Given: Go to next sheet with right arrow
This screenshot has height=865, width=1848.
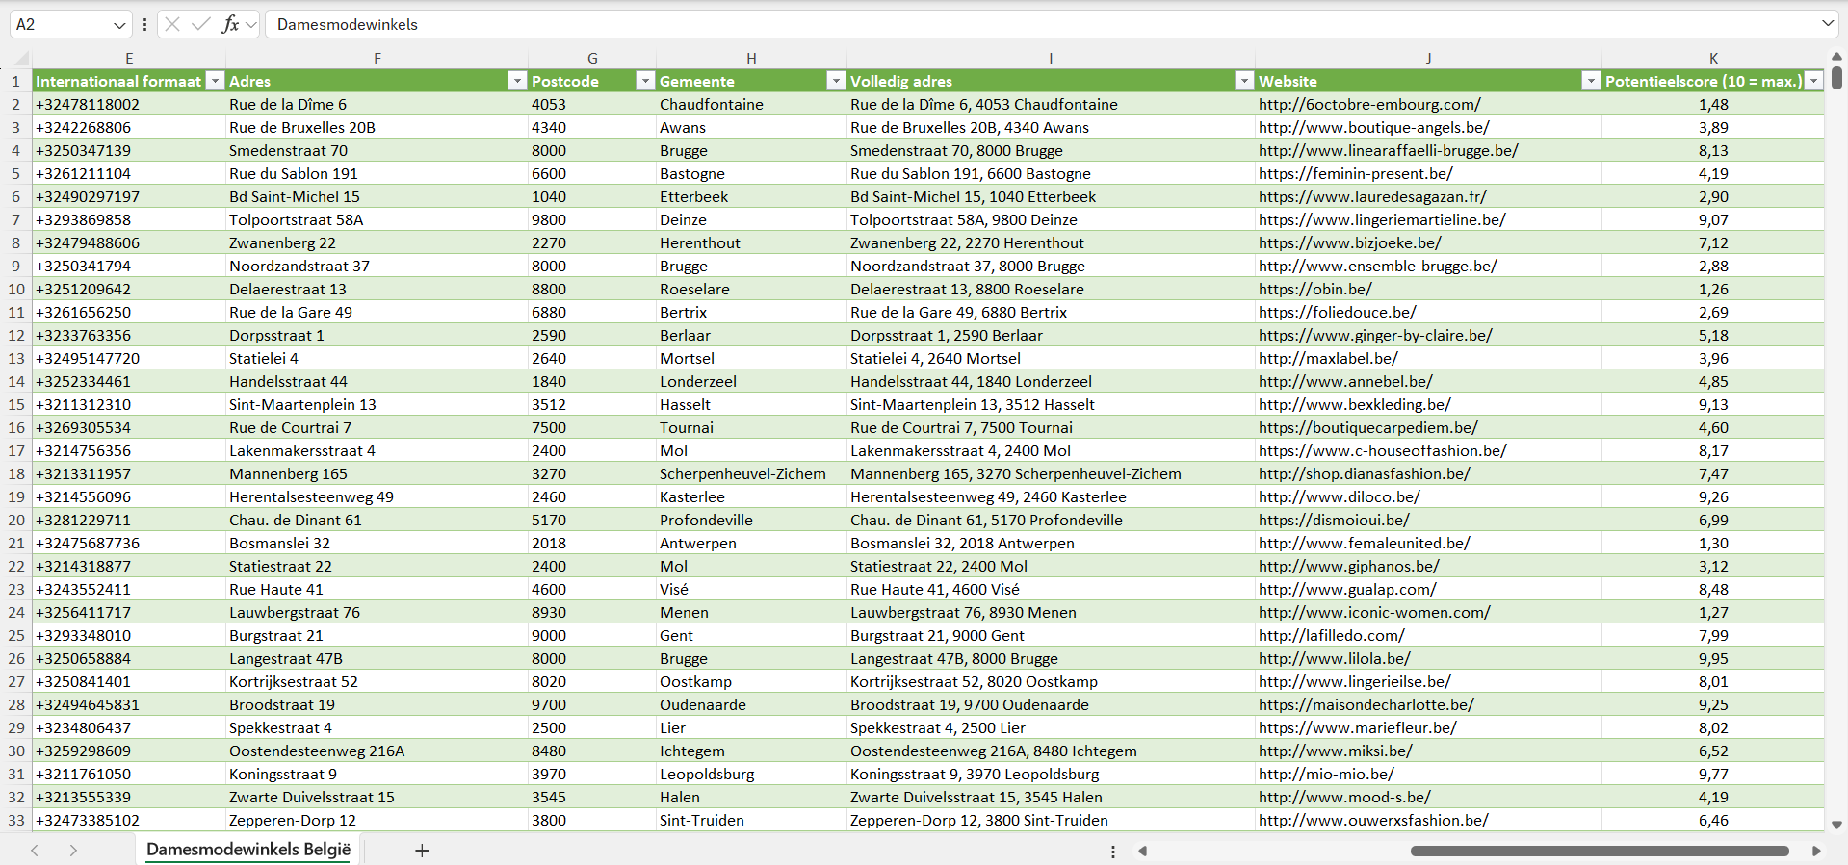Looking at the screenshot, I should pyautogui.click(x=73, y=851).
